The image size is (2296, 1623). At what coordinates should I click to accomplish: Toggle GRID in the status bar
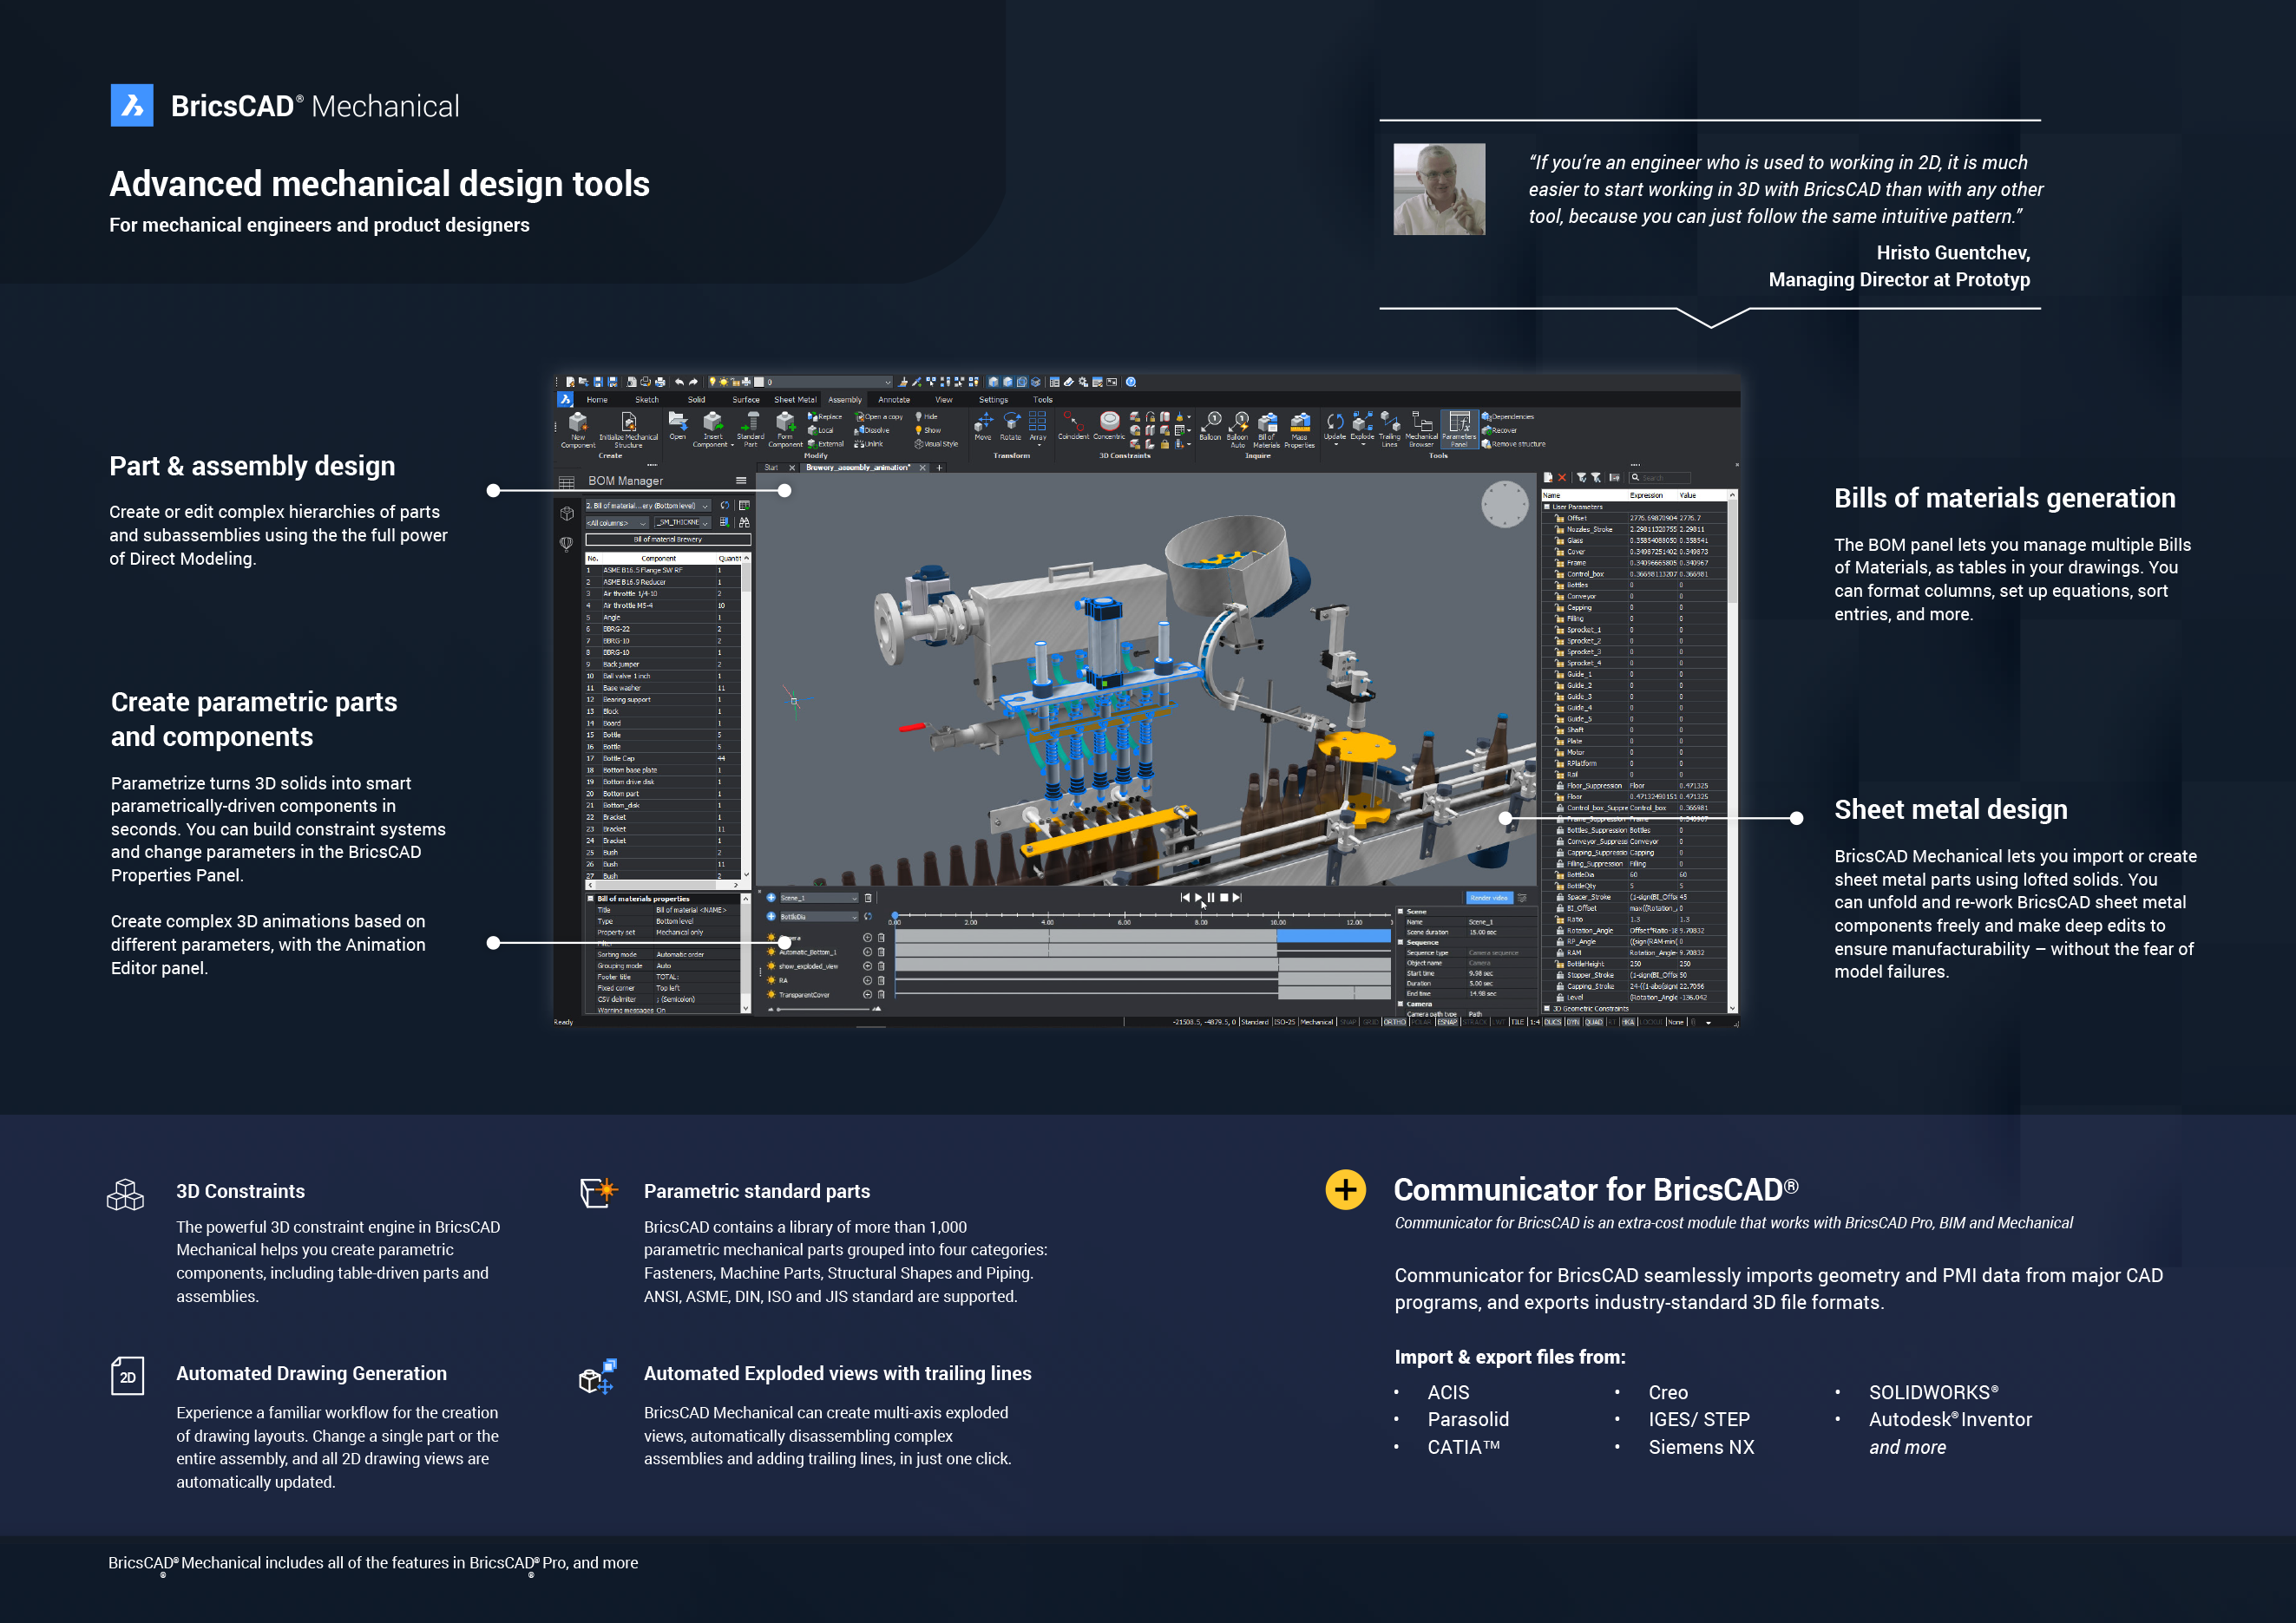coord(1370,1023)
